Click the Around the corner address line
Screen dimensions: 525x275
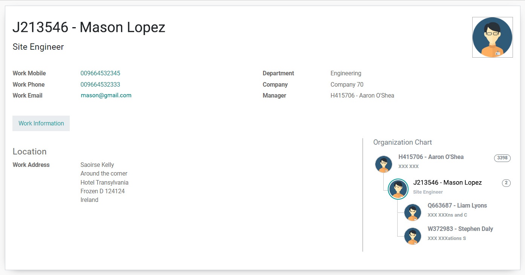104,173
